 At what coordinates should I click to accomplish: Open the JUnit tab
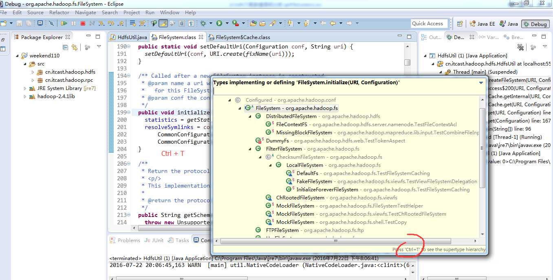[x=154, y=241]
